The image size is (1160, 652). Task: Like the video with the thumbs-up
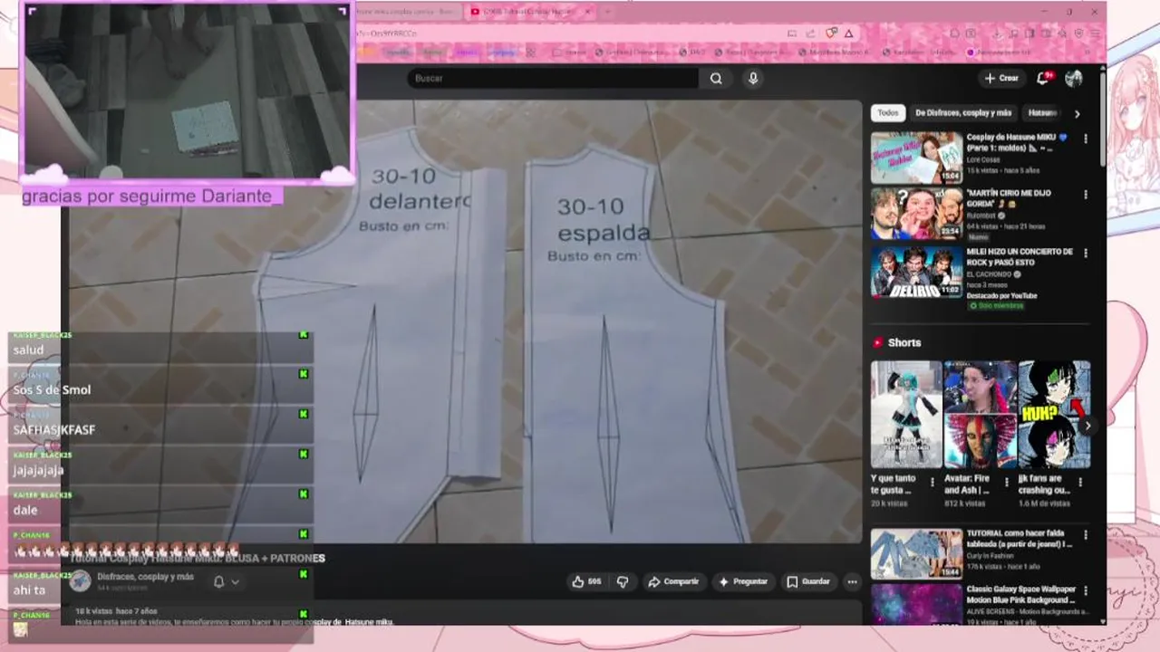click(x=587, y=581)
